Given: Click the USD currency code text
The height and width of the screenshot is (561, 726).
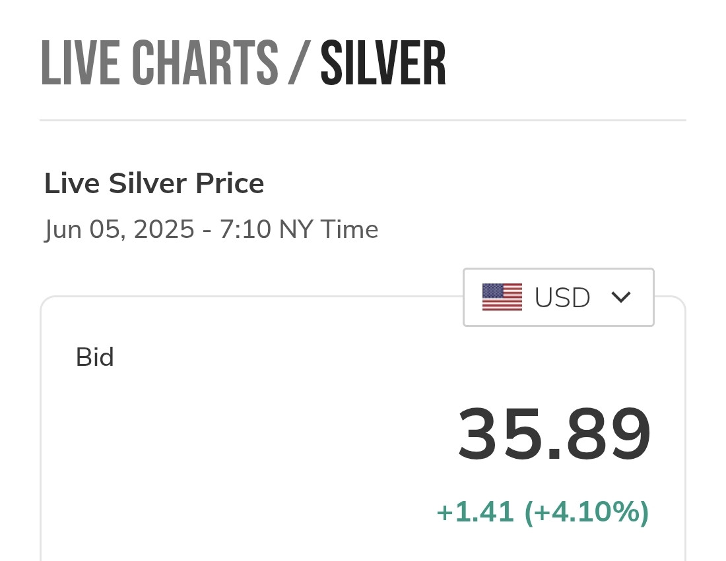Looking at the screenshot, I should [x=562, y=298].
